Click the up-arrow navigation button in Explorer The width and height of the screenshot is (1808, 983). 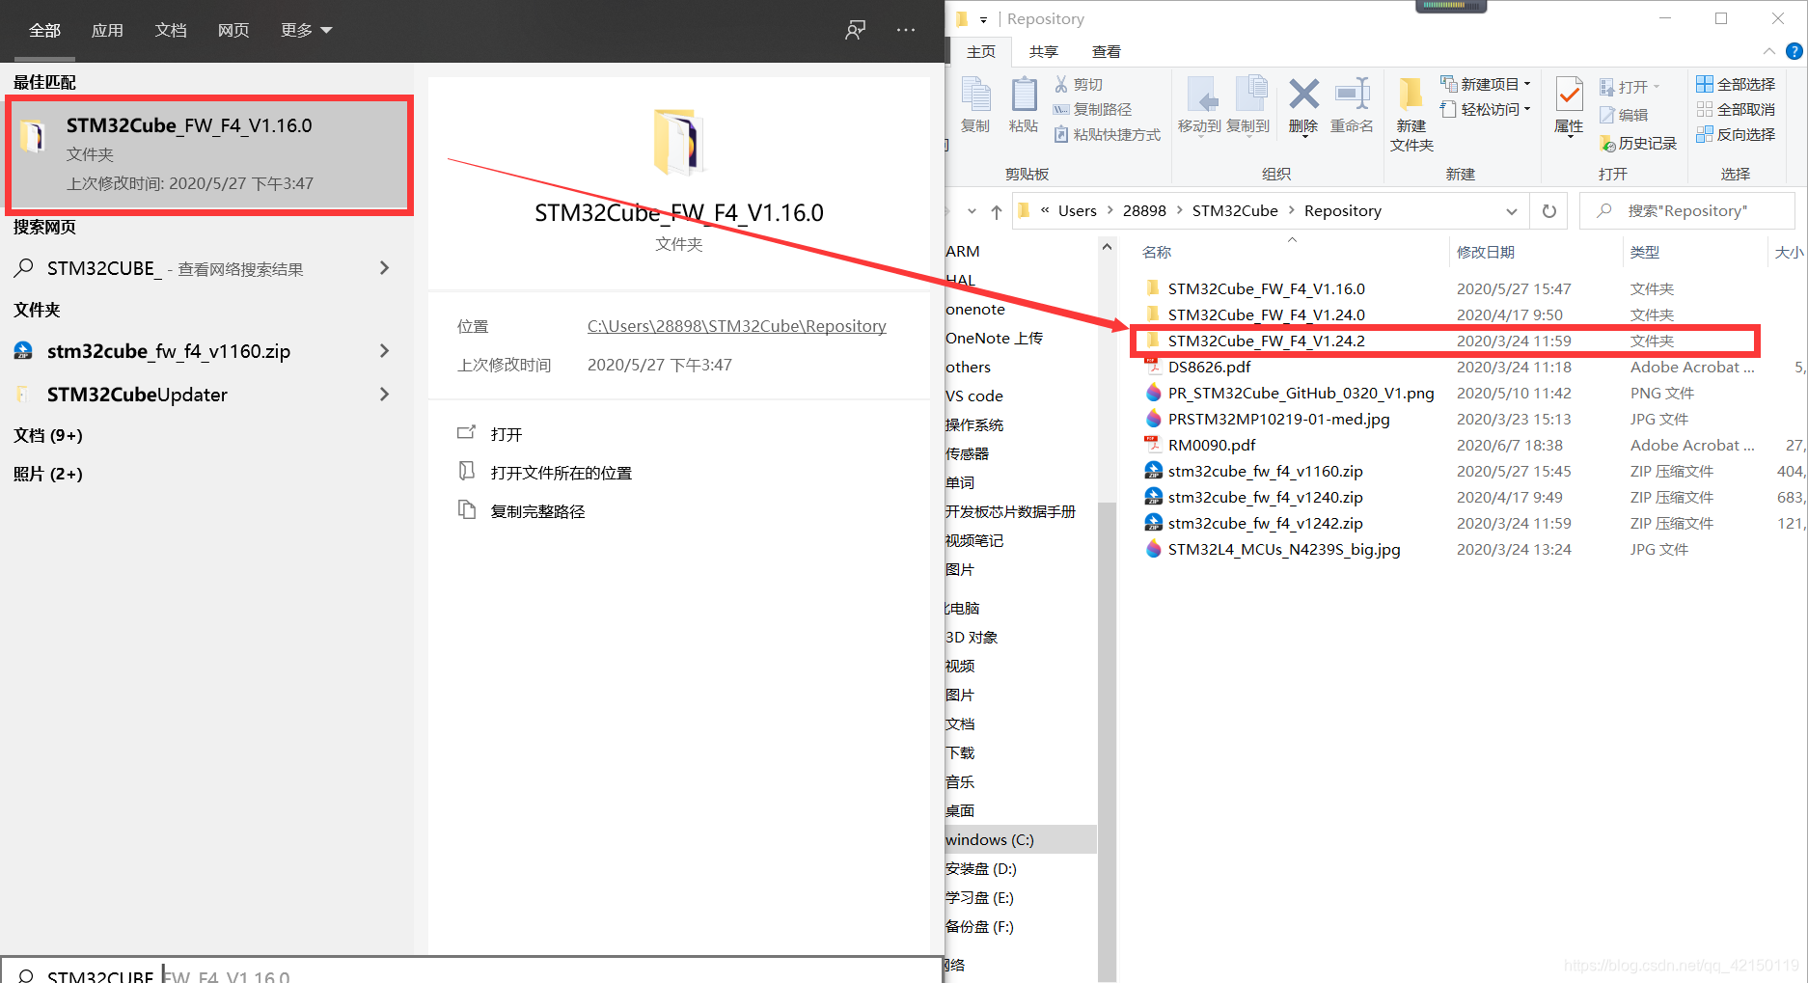click(x=997, y=211)
